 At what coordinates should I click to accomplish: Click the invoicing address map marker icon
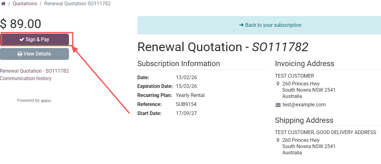pos(278,84)
